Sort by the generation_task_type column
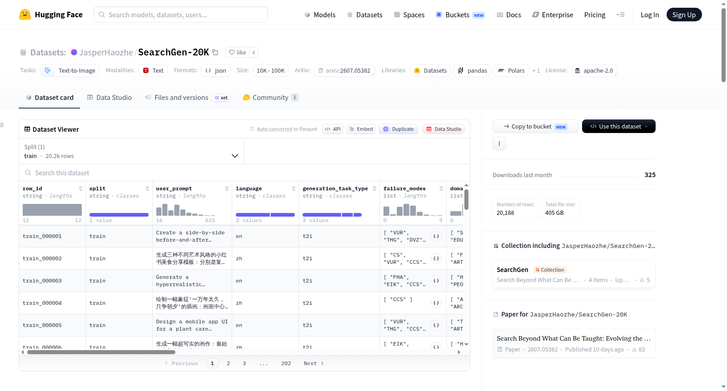Screen dimensions: 727x391 [374, 188]
